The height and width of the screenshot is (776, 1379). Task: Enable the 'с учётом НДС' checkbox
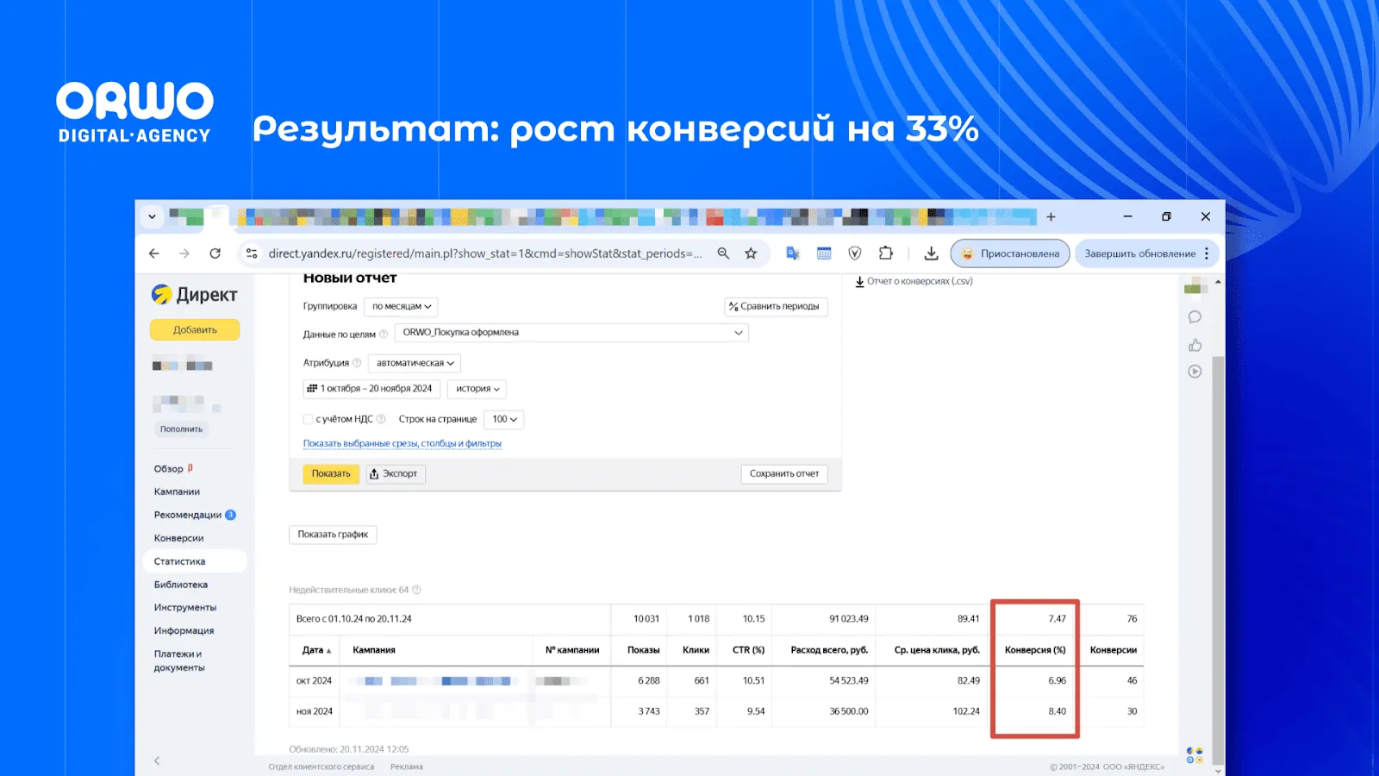pos(308,419)
